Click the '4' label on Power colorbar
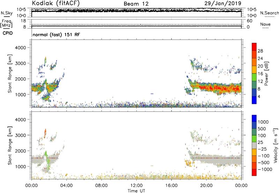279x193 pixels. point(259,96)
